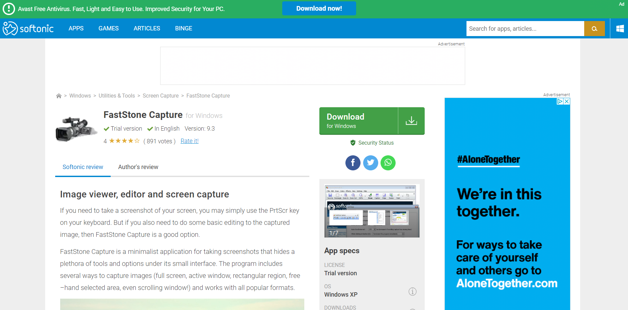
Task: Go to Screen Capture breadcrumb
Action: 161,96
